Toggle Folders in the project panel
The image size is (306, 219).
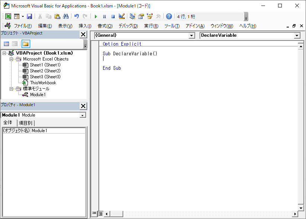tap(26, 44)
